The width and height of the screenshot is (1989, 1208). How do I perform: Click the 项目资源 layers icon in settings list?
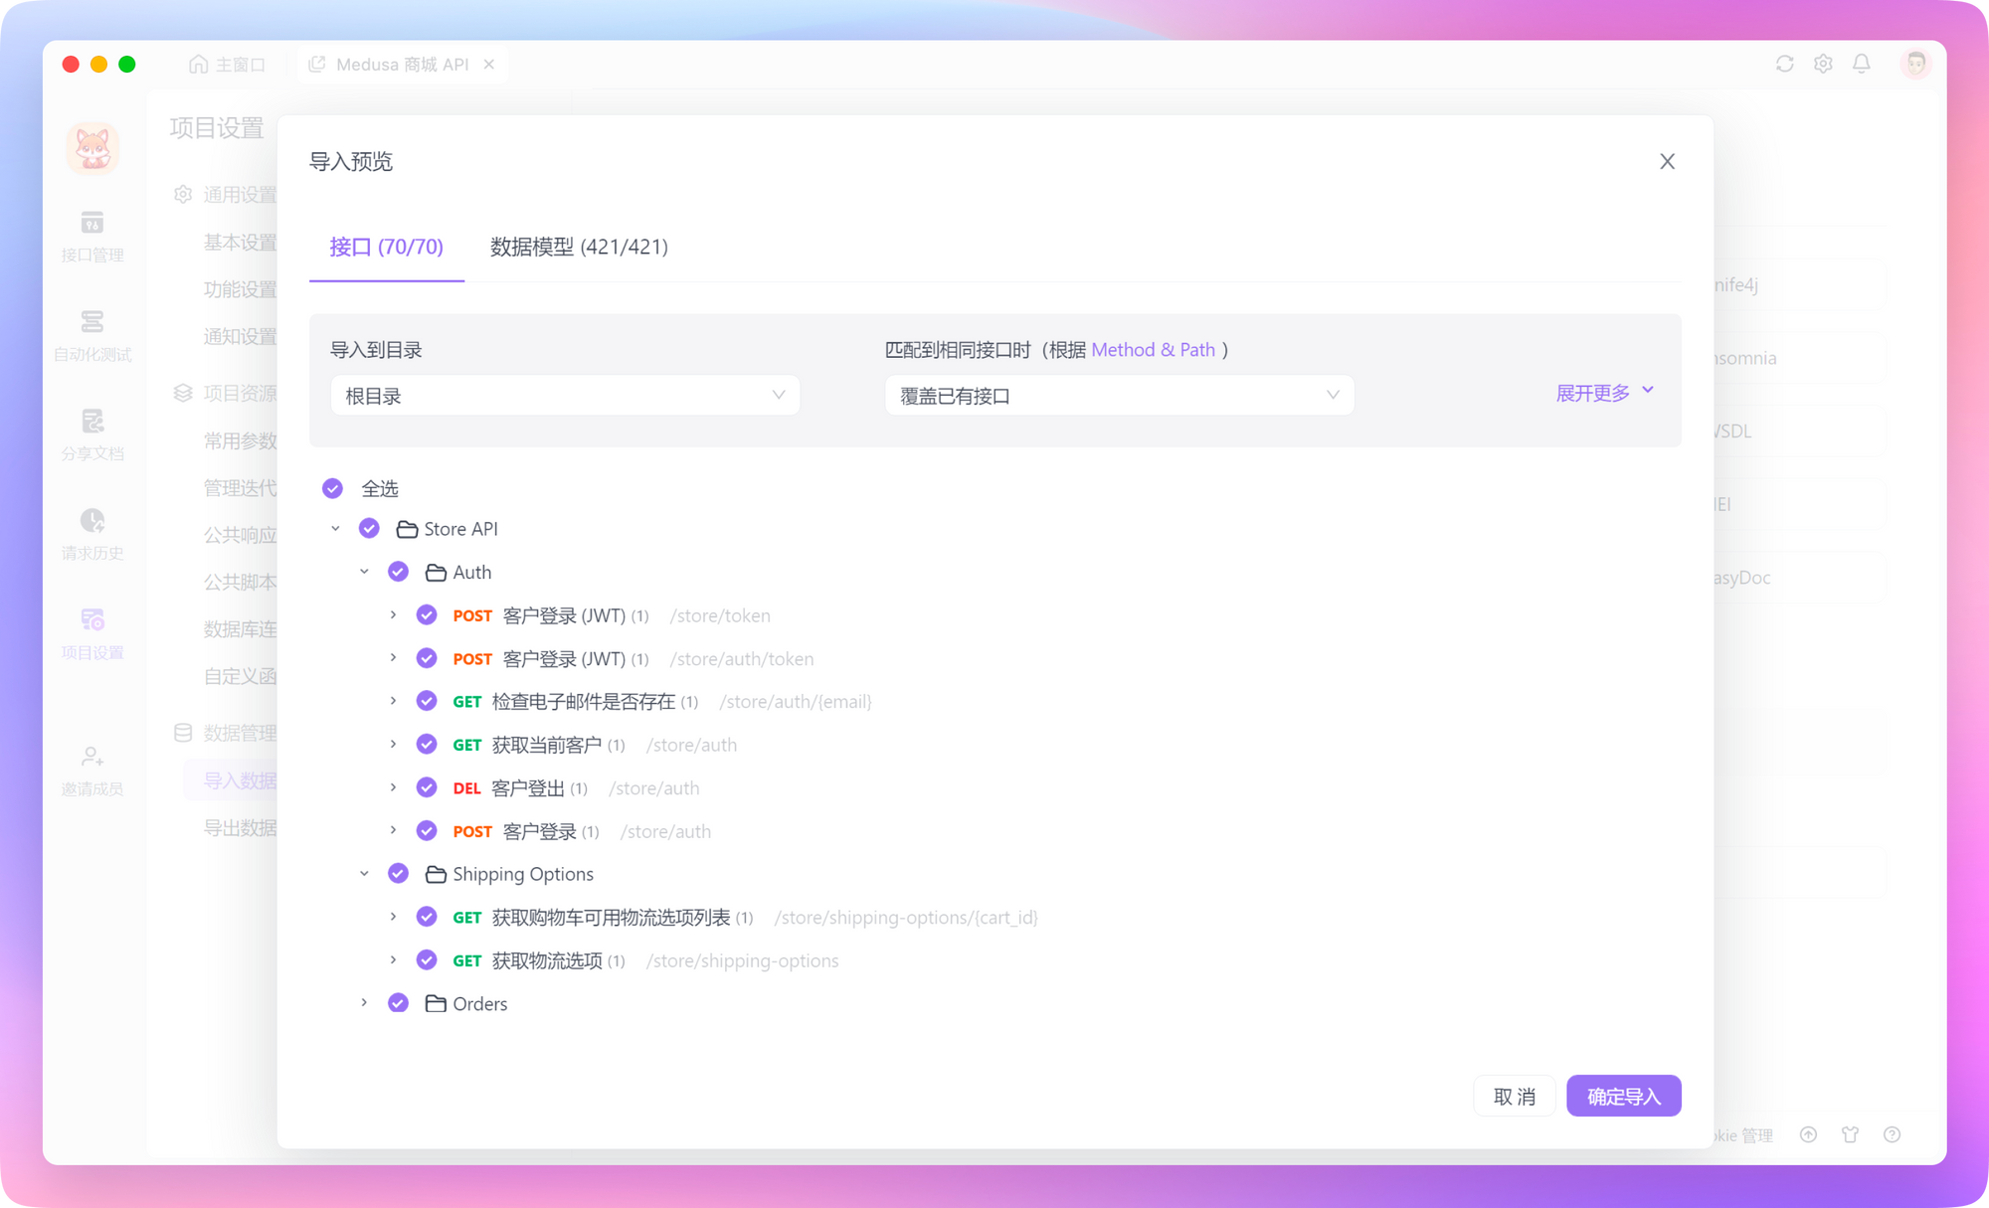click(x=183, y=393)
